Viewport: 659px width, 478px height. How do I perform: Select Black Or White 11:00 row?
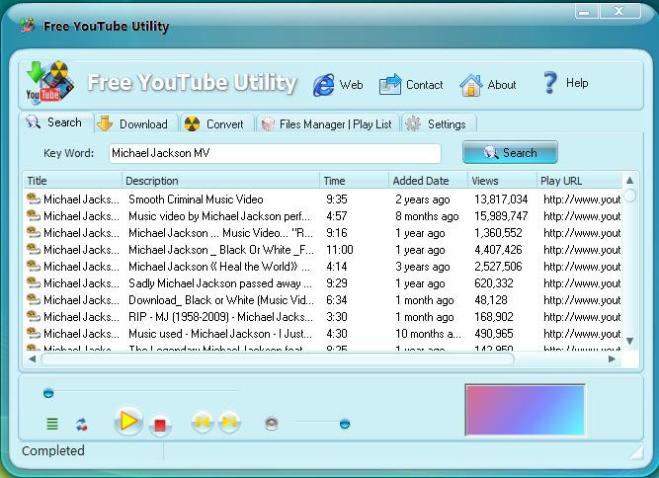[x=323, y=250]
